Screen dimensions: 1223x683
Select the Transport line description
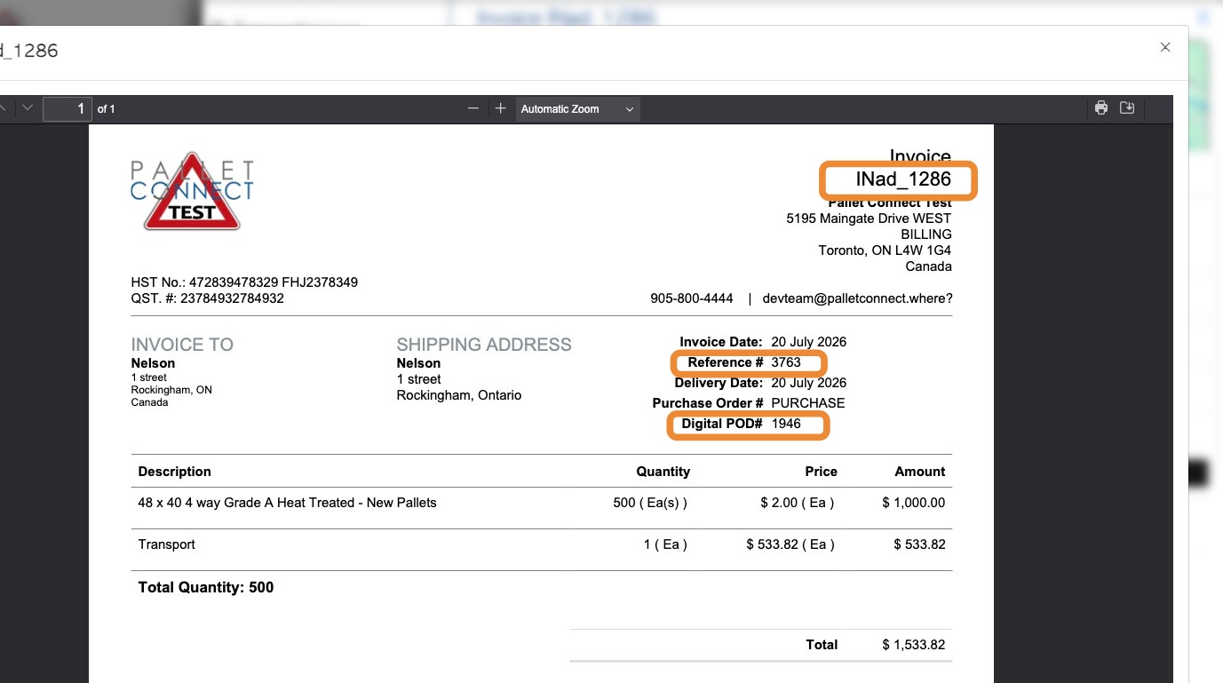coord(166,544)
